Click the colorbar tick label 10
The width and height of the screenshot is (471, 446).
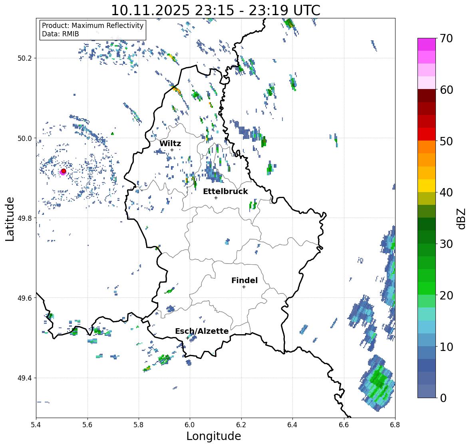[x=446, y=347]
